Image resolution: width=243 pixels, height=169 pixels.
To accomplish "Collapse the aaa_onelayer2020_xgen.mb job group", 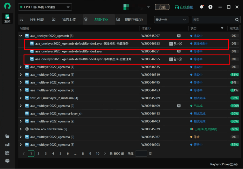I will pyautogui.click(x=21, y=36).
